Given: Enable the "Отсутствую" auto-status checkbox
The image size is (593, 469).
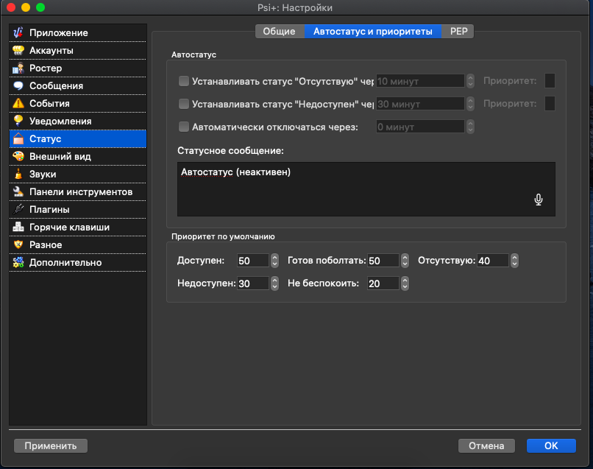Looking at the screenshot, I should coord(184,81).
